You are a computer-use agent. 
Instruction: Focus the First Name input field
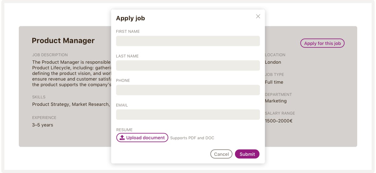(x=188, y=41)
